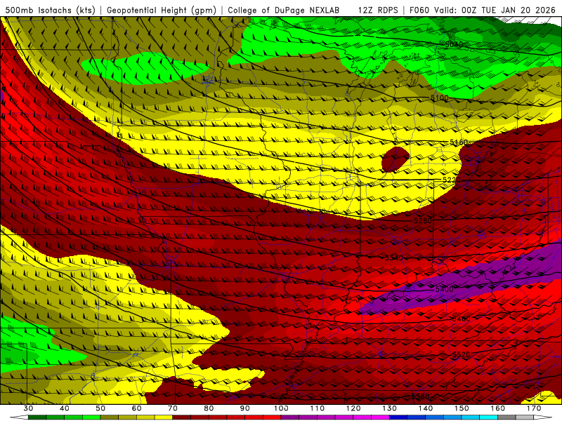This screenshot has height=421, width=562.
Task: Click the 5160 height contour label
Action: click(459, 142)
